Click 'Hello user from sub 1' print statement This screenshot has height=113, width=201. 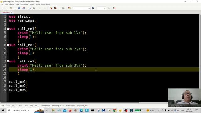pyautogui.click(x=52, y=33)
